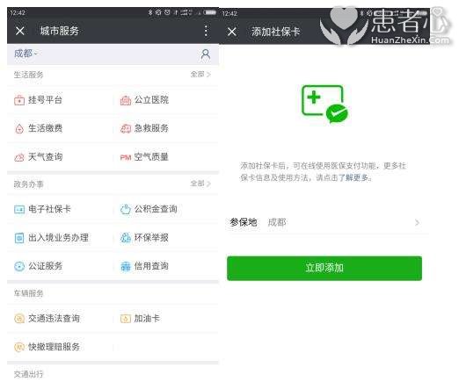Show all 政务办事 items via 全部
Viewport: 459px width, 382px height.
(200, 184)
